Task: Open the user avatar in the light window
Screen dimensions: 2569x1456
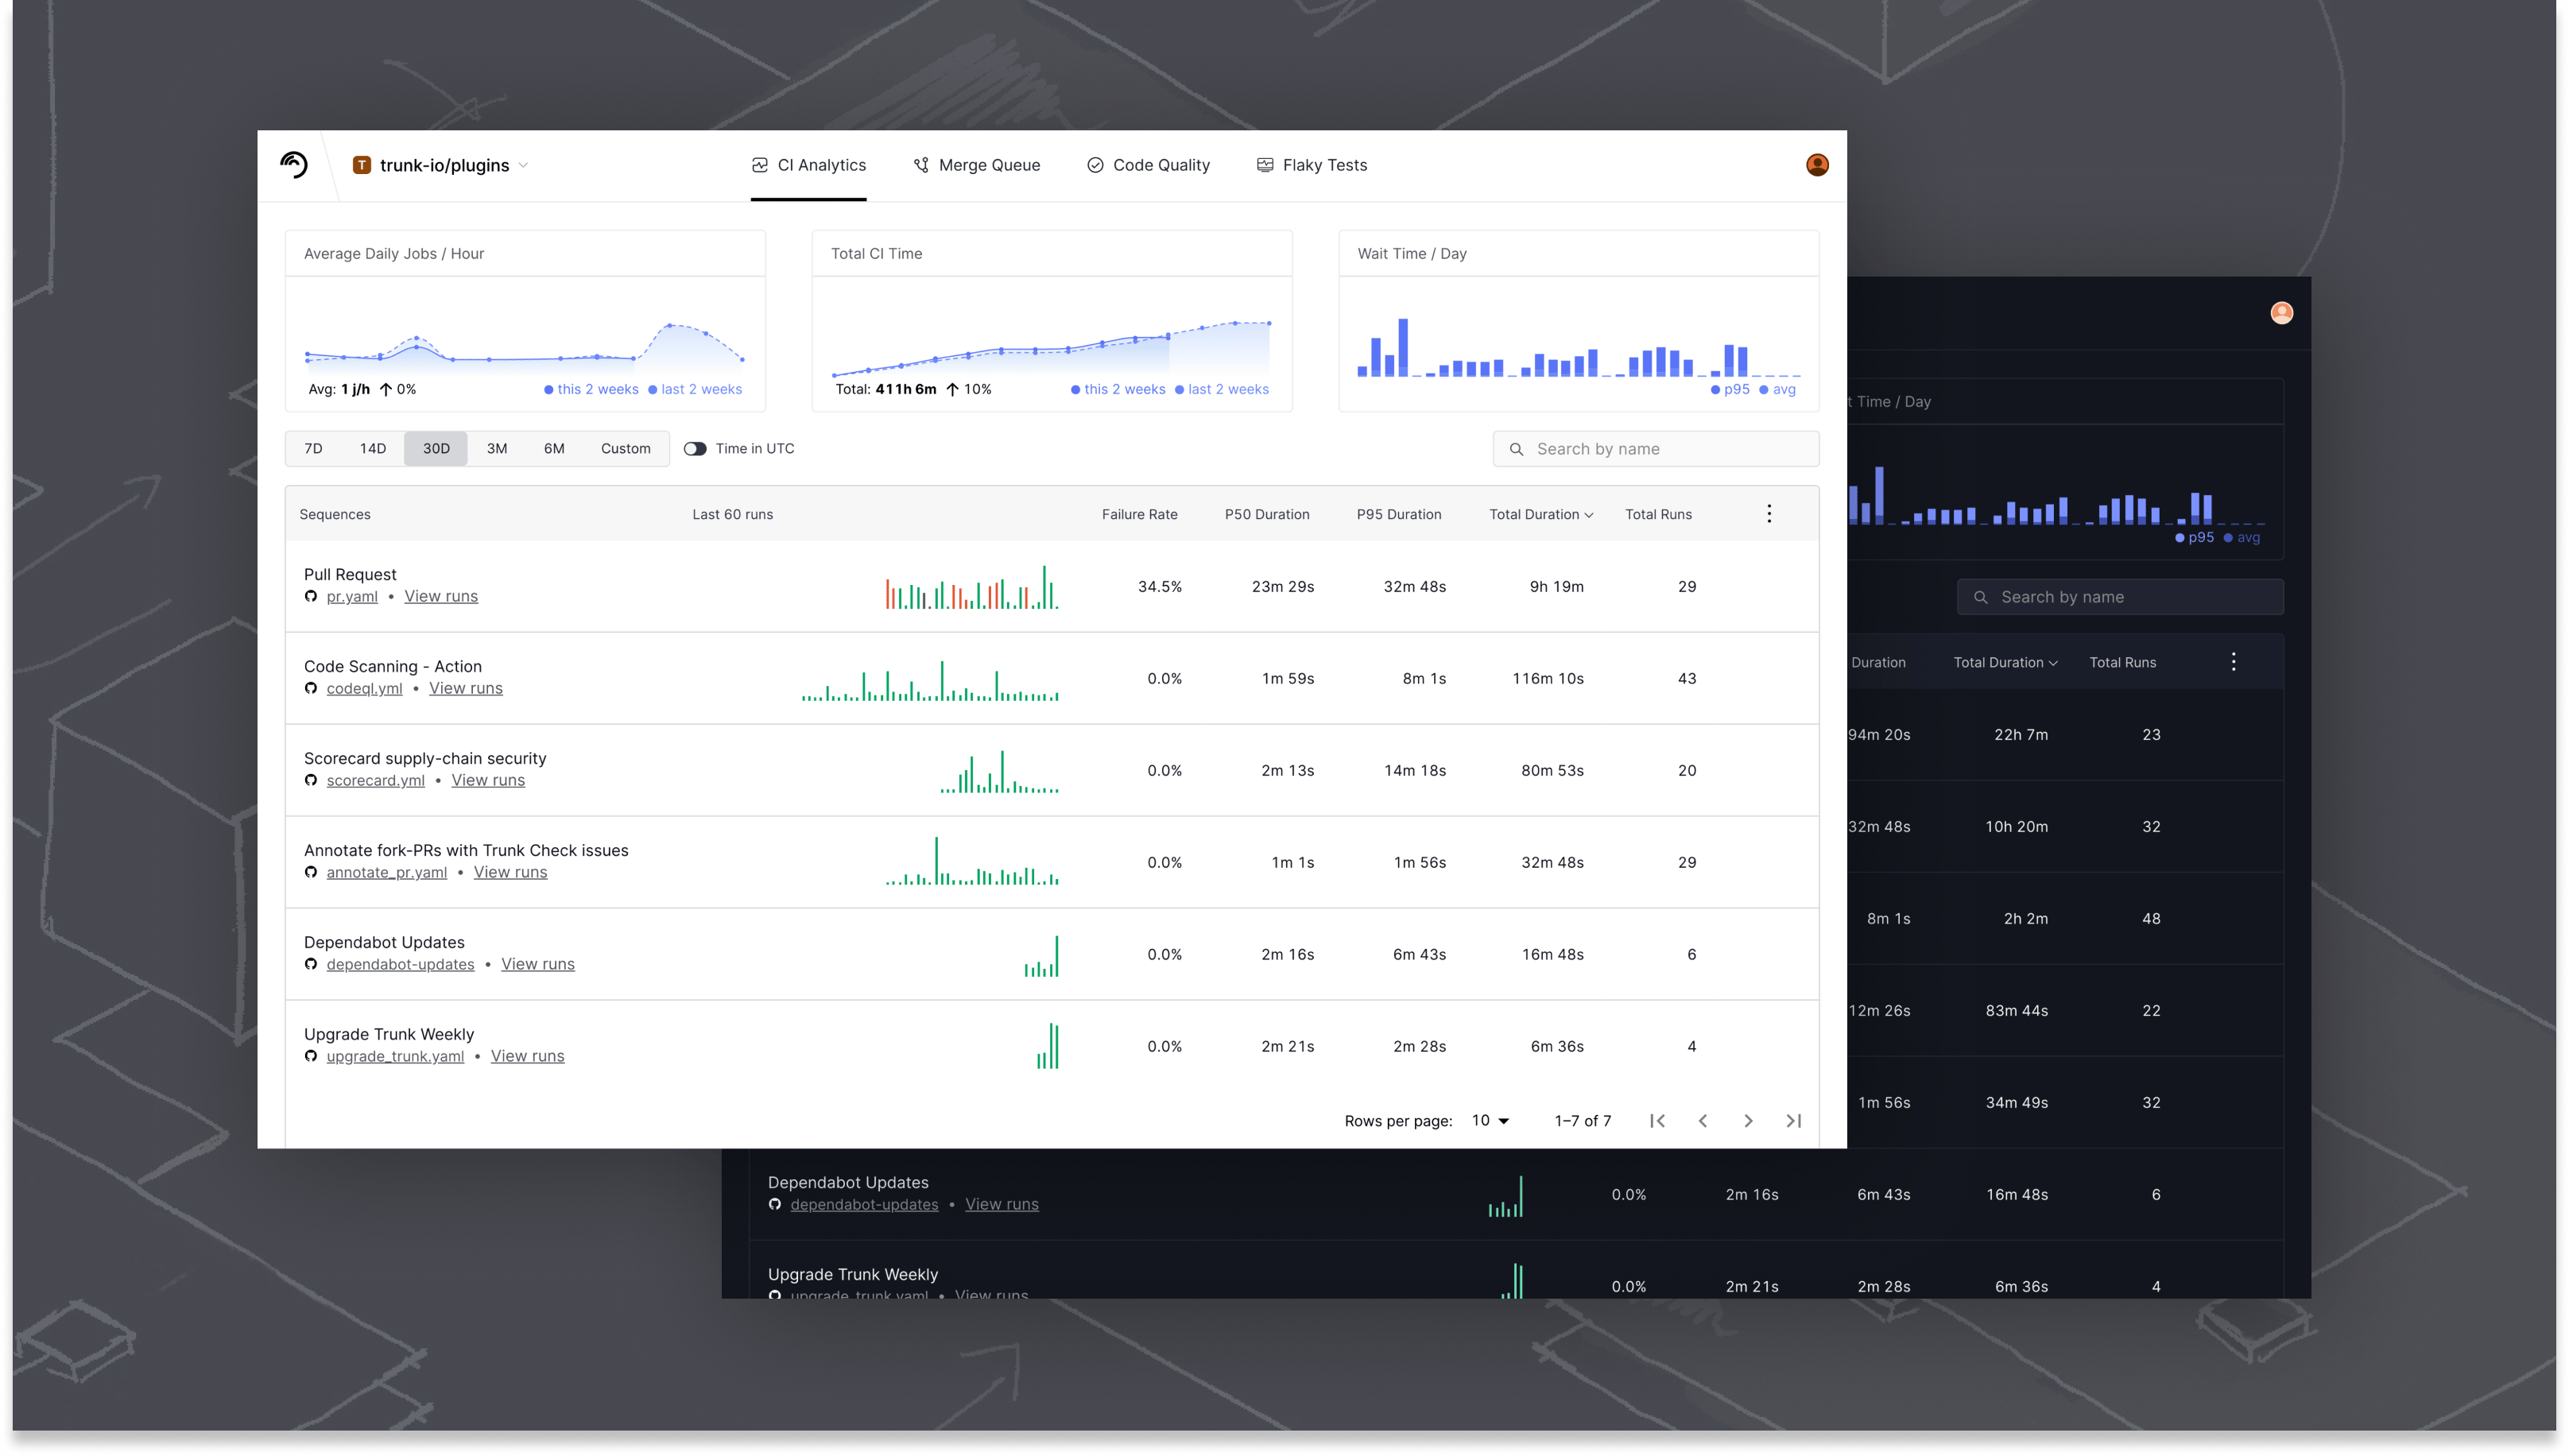Action: pyautogui.click(x=1817, y=165)
